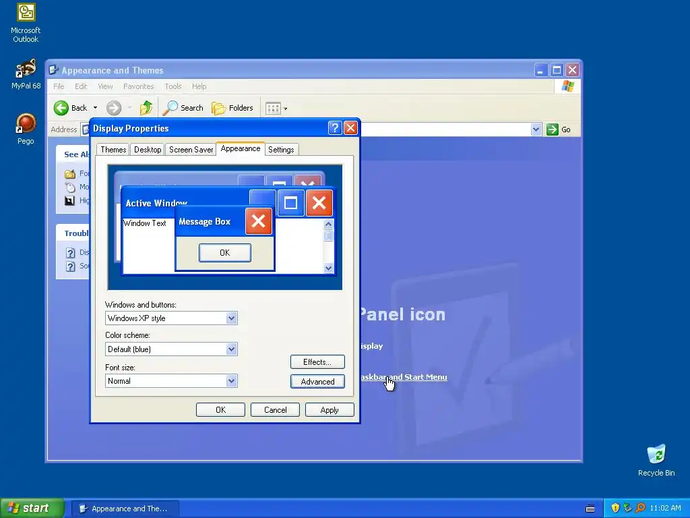Viewport: 690px width, 518px height.
Task: Switch to the Themes tab
Action: (113, 150)
